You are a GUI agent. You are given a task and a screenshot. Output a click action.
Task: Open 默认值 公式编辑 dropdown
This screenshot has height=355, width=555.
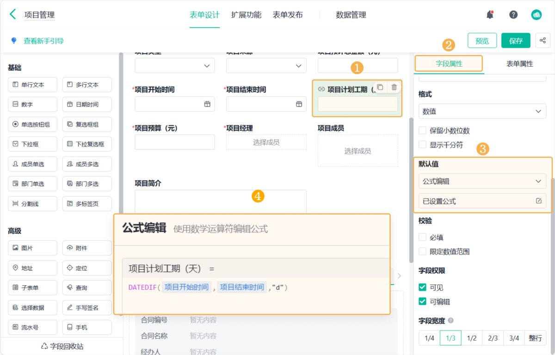click(482, 181)
